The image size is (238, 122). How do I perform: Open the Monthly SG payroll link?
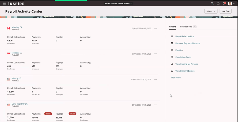click(x=17, y=53)
